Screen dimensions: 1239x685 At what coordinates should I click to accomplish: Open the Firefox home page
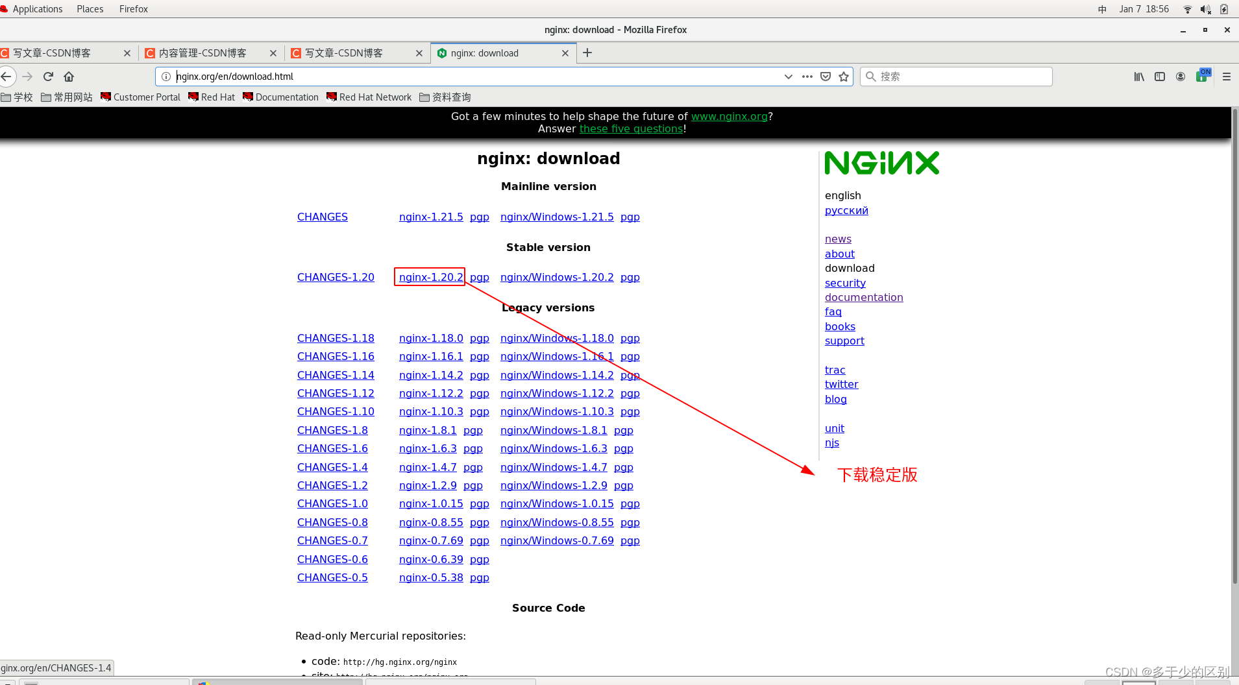click(x=69, y=77)
